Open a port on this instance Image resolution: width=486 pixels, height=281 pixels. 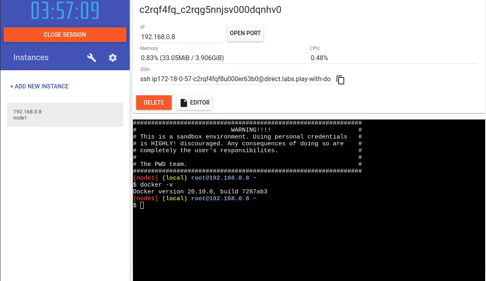(x=245, y=33)
